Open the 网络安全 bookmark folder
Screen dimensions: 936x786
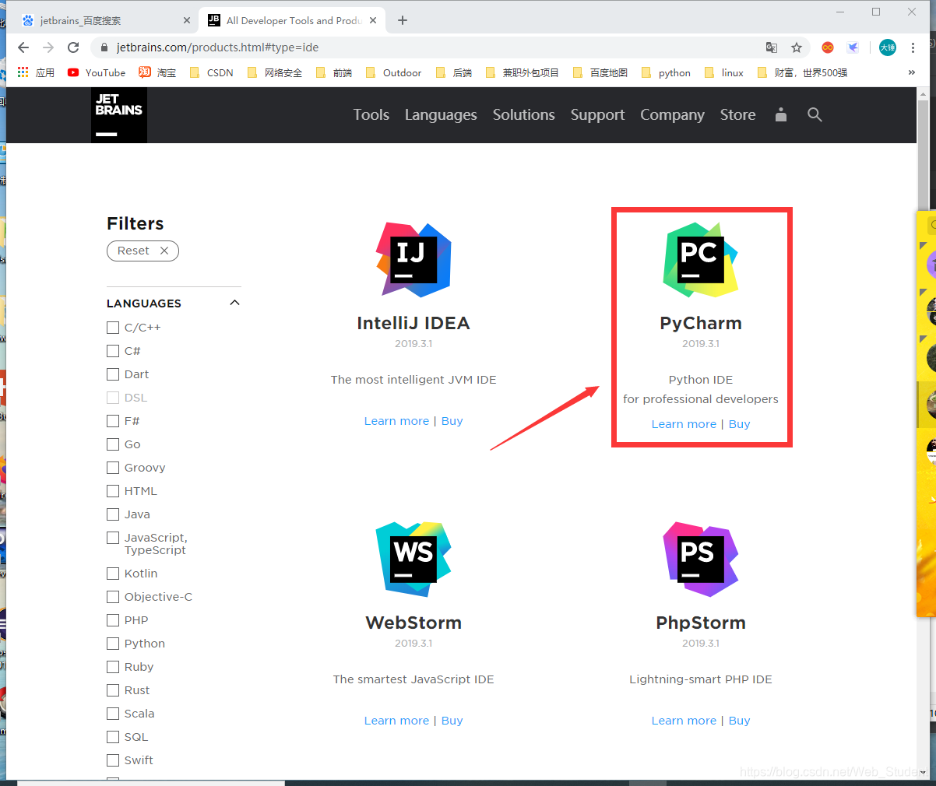[275, 72]
